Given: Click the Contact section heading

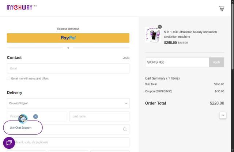Looking at the screenshot, I should [x=14, y=58].
